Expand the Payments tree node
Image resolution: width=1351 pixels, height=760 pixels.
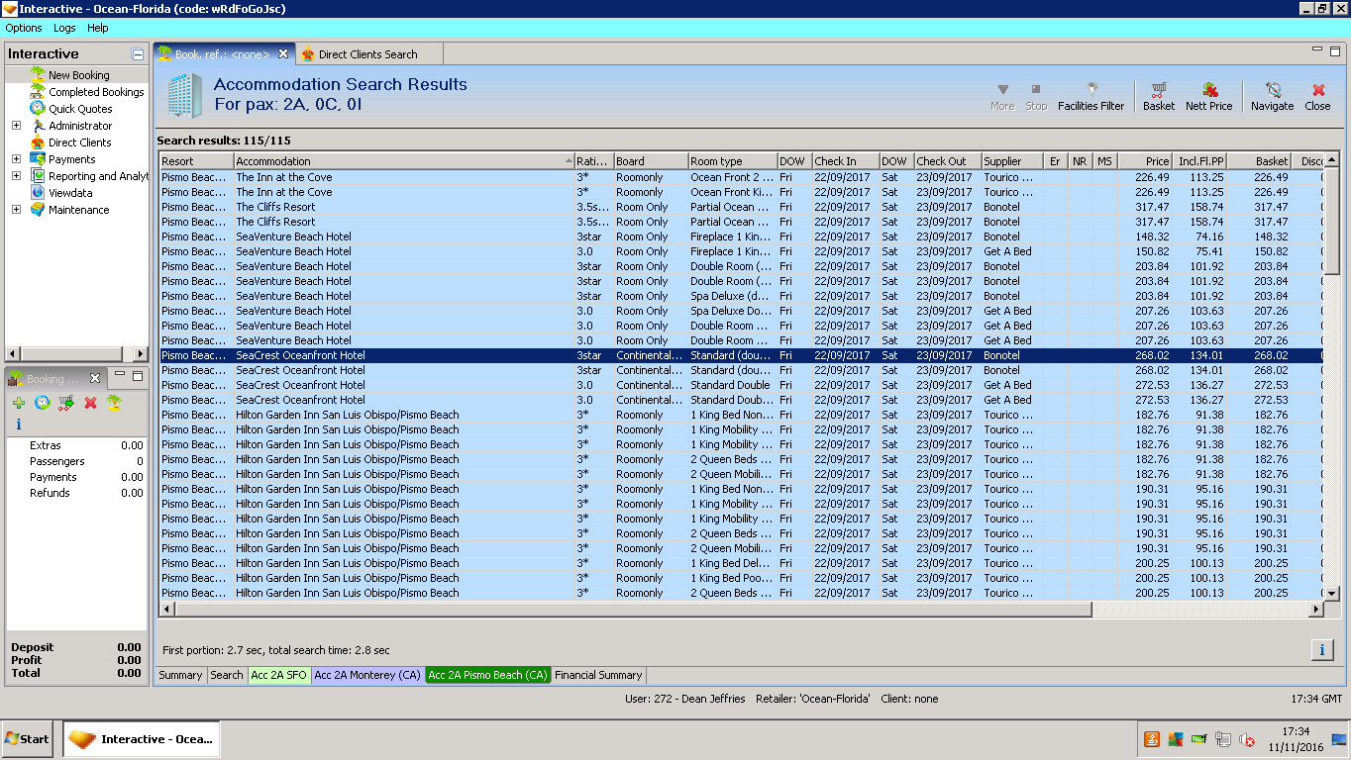point(16,159)
